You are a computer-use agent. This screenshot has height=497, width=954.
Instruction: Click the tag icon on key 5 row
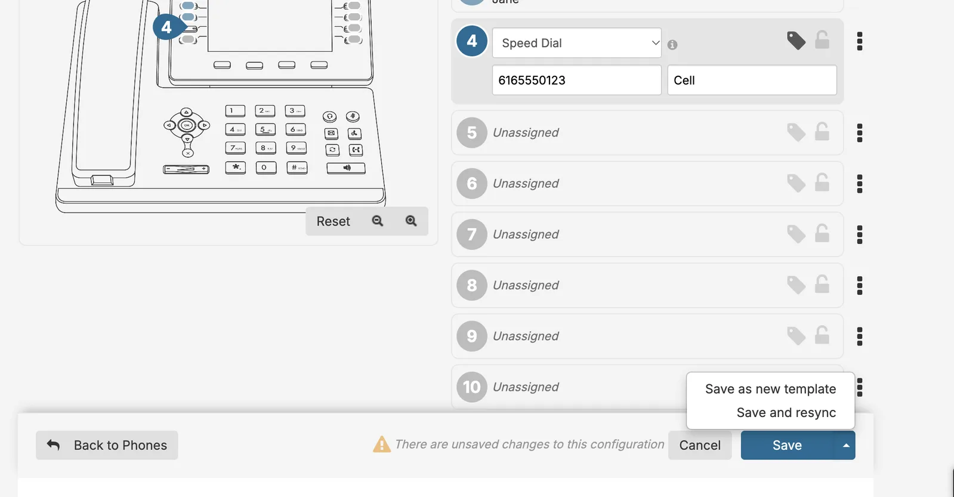click(x=796, y=132)
